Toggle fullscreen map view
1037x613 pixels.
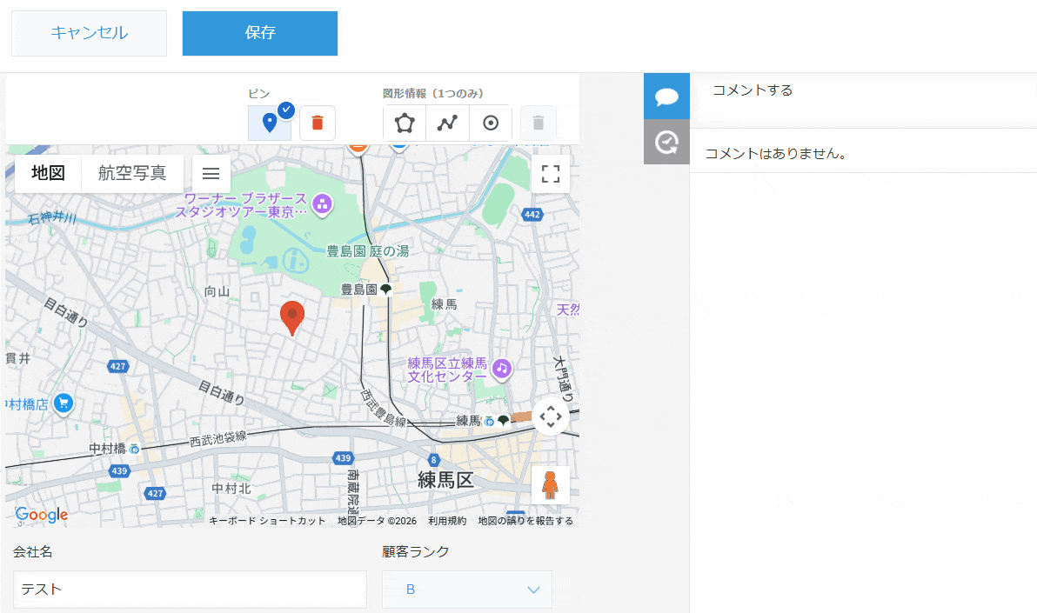(551, 173)
